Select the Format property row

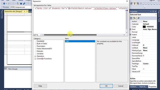pyautogui.click(x=143, y=32)
